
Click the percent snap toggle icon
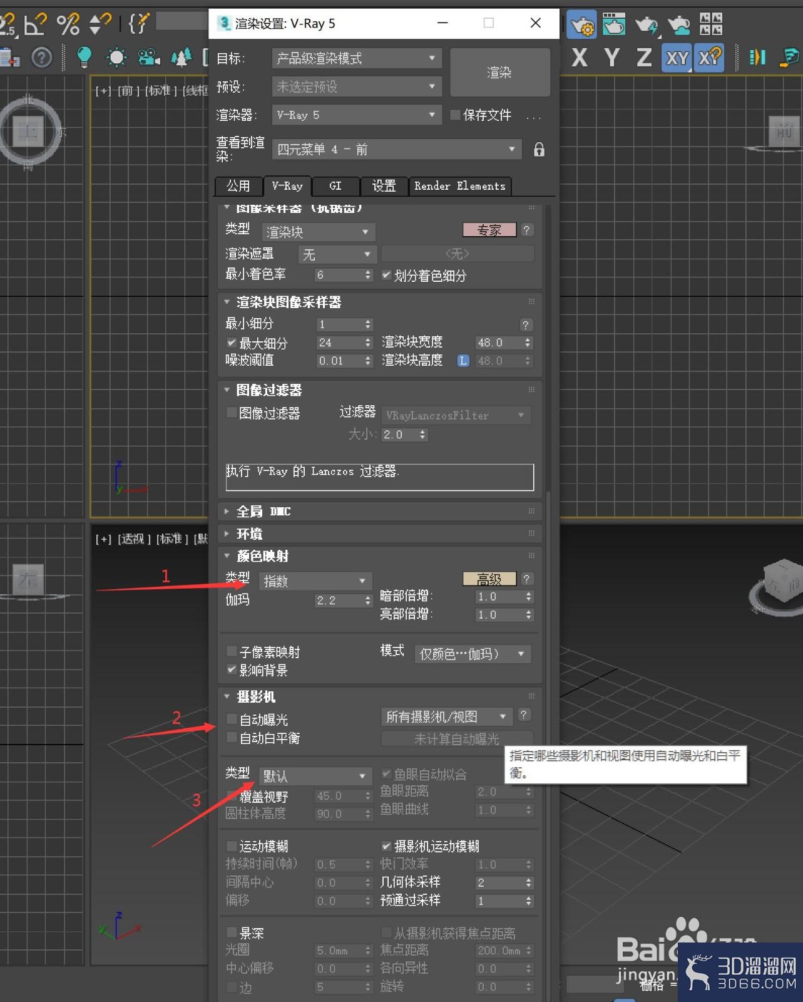pos(68,24)
